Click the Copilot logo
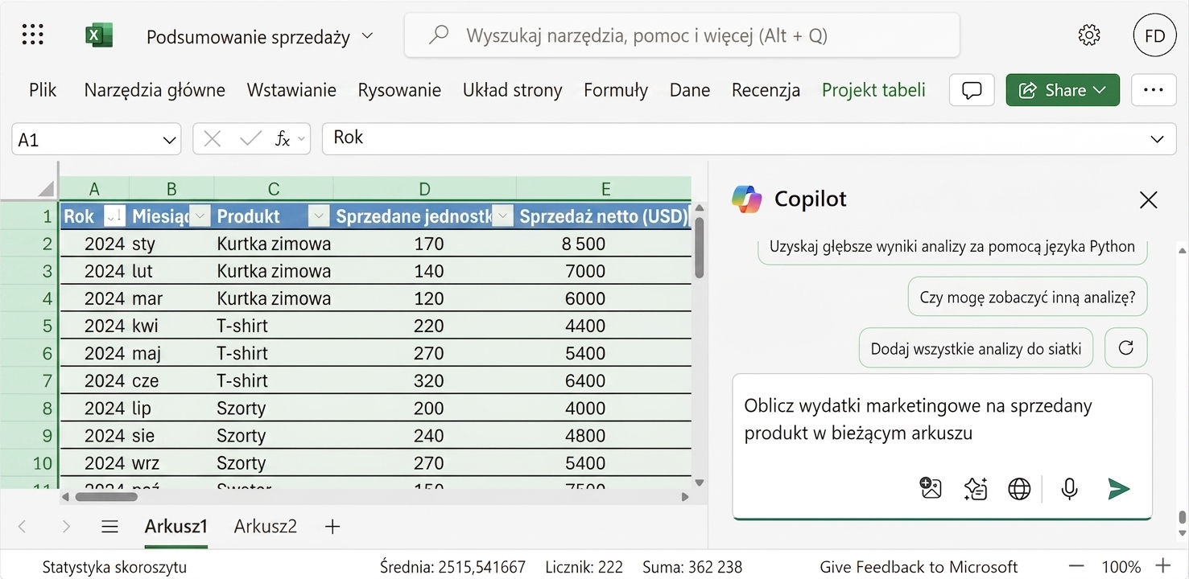Screen dimensions: 1189x579 [746, 199]
